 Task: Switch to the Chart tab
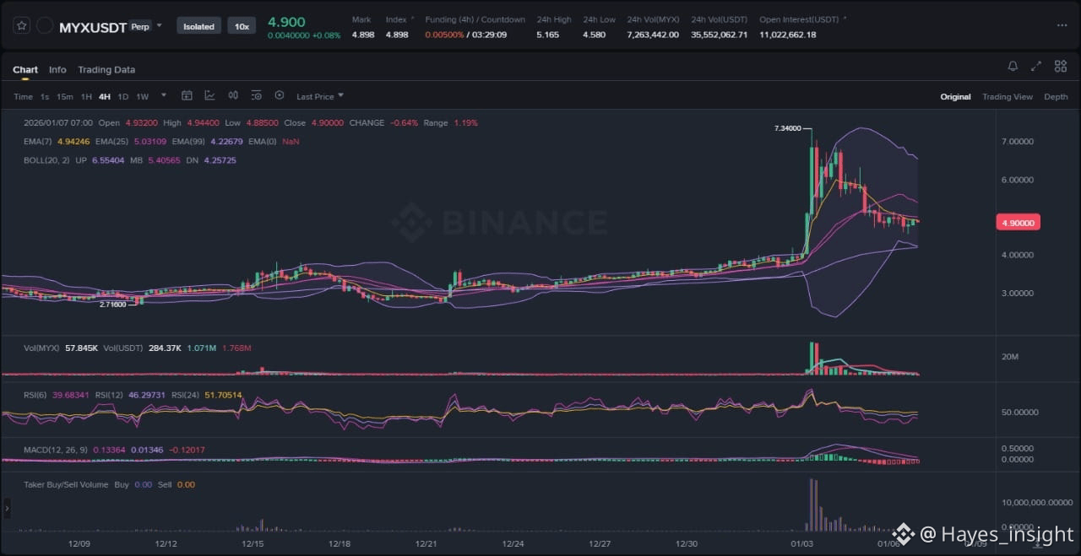(x=25, y=70)
